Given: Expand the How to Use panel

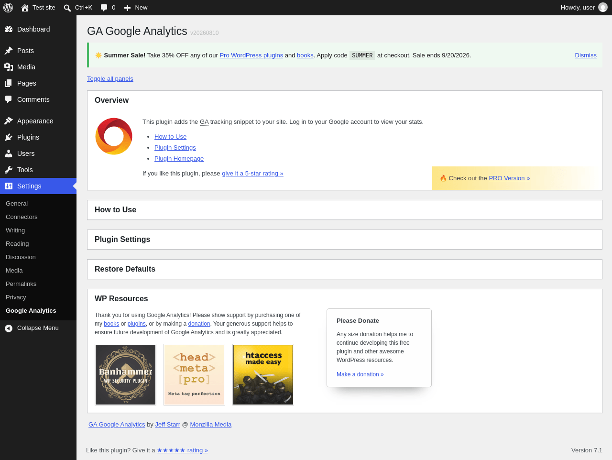Looking at the screenshot, I should click(x=344, y=210).
